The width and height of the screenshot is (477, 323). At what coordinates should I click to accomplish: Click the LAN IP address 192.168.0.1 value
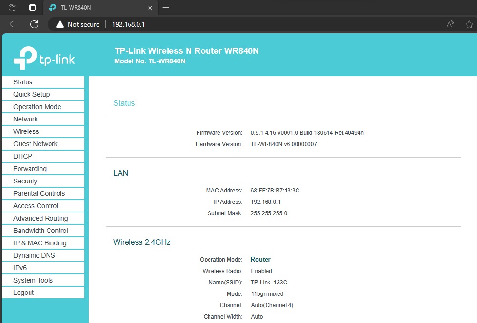(266, 202)
